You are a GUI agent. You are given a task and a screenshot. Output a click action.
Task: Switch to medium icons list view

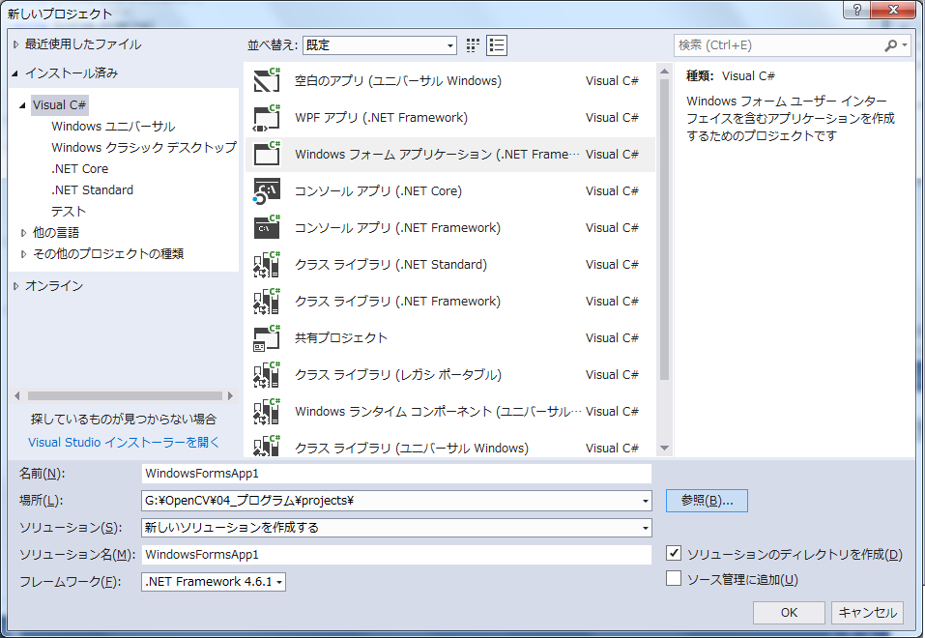497,45
